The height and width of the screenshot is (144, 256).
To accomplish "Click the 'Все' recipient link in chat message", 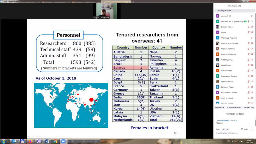I will (x=235, y=120).
